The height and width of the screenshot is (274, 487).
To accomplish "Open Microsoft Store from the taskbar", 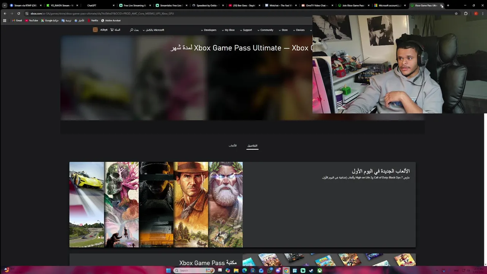I will 253,271.
